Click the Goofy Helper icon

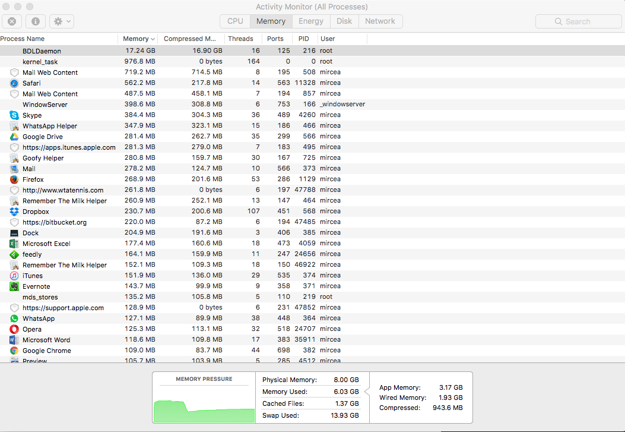tap(14, 158)
